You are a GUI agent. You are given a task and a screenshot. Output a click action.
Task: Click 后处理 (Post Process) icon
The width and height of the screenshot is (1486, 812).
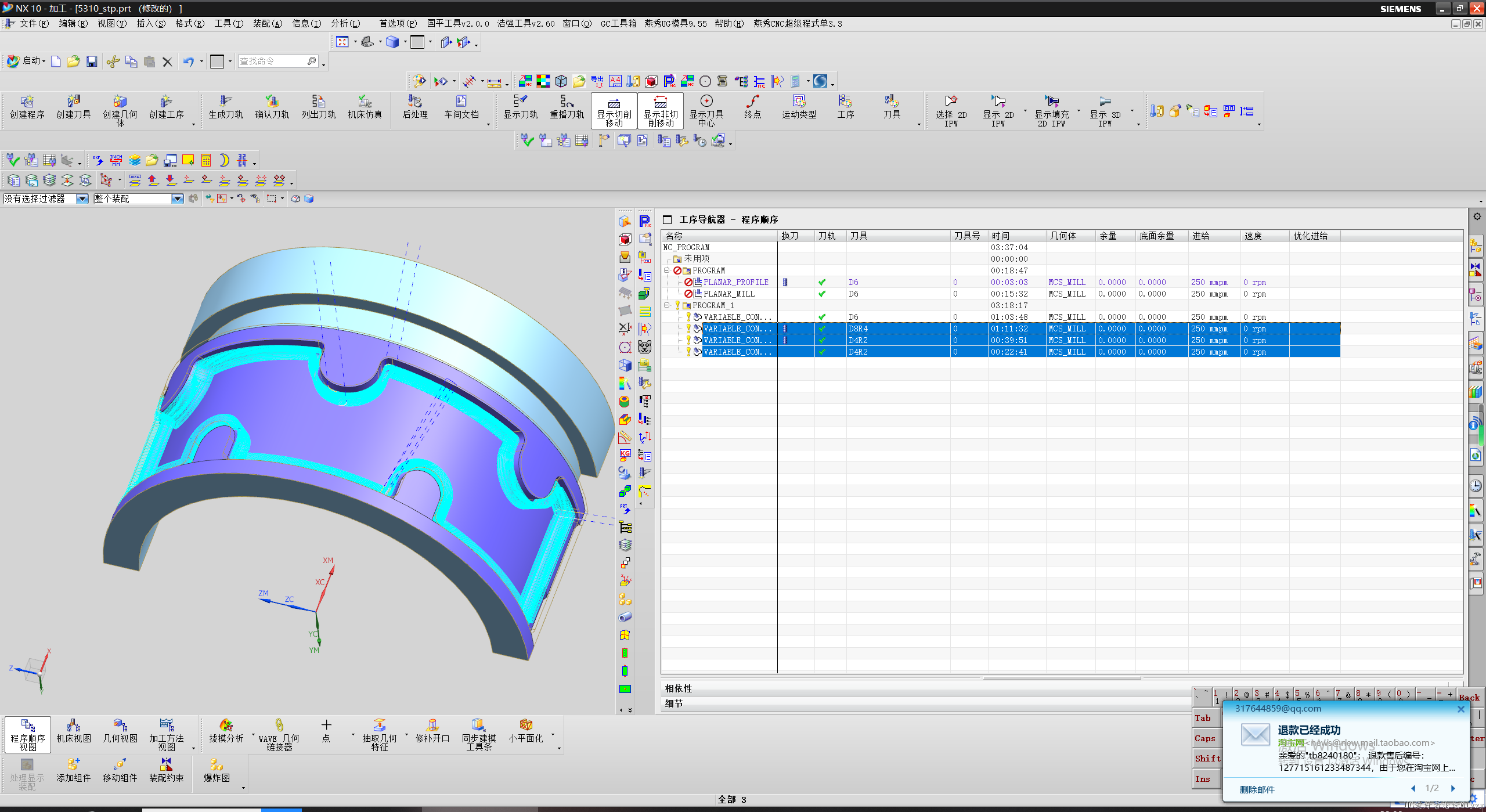point(415,107)
